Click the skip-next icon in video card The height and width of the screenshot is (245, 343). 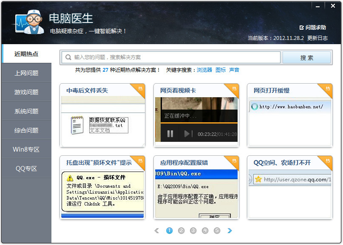[x=188, y=133]
